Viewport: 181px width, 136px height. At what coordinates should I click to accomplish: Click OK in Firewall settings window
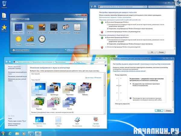pyautogui.click(x=152, y=52)
